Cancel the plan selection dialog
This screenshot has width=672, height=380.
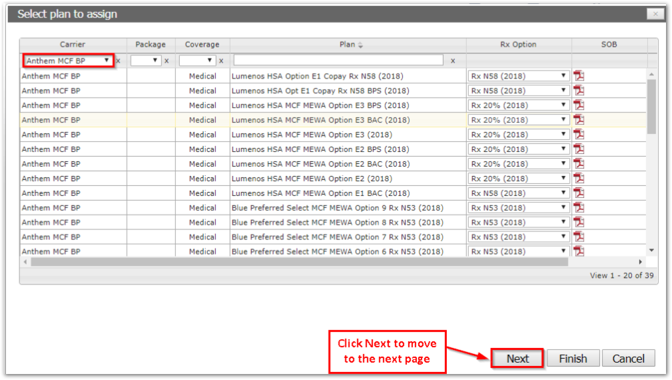tap(628, 358)
